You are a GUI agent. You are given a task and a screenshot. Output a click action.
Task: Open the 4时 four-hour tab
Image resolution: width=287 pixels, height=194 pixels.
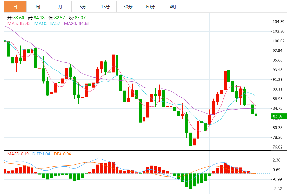point(173,6)
